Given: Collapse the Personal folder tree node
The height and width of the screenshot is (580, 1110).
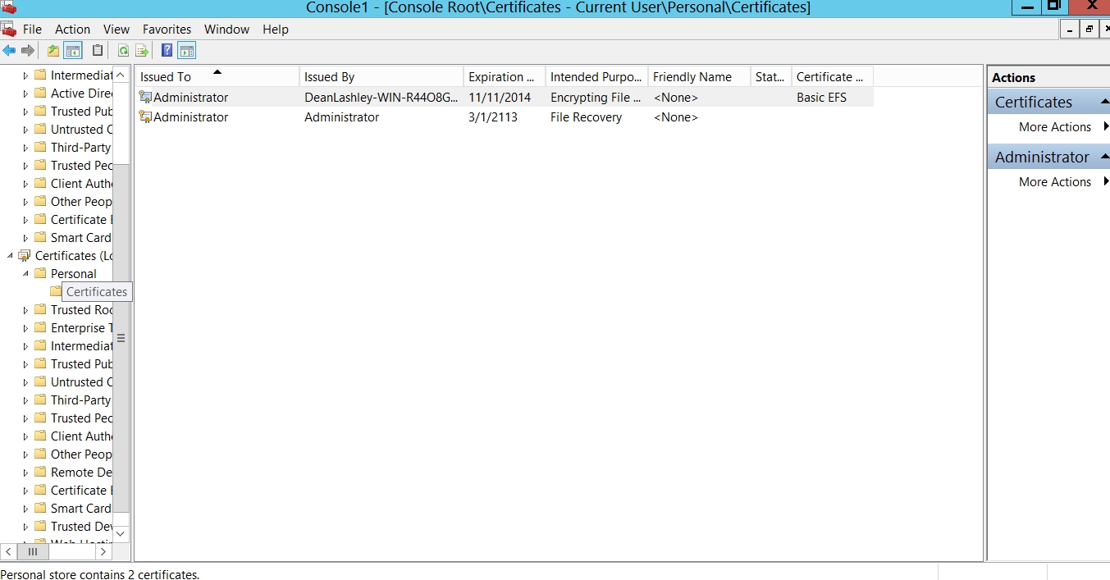Looking at the screenshot, I should [25, 274].
